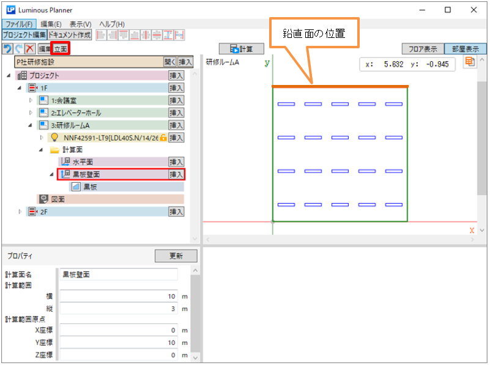490x365 pixels.
Task: Expand the 2F floor node
Action: click(20, 212)
